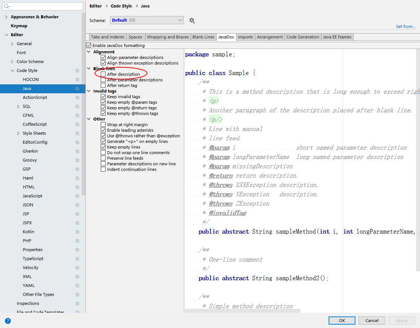Collapse the Other options group
Viewport: 420px width, 328px height.
(x=89, y=119)
